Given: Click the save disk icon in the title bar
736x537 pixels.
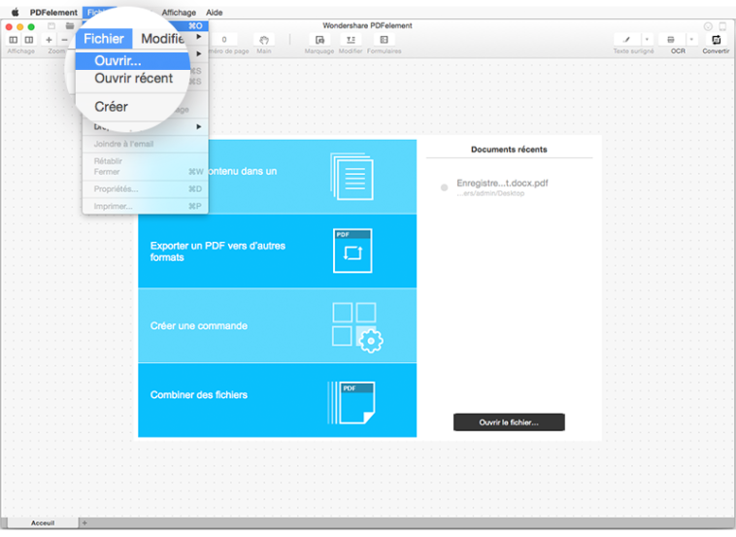Looking at the screenshot, I should [x=51, y=26].
